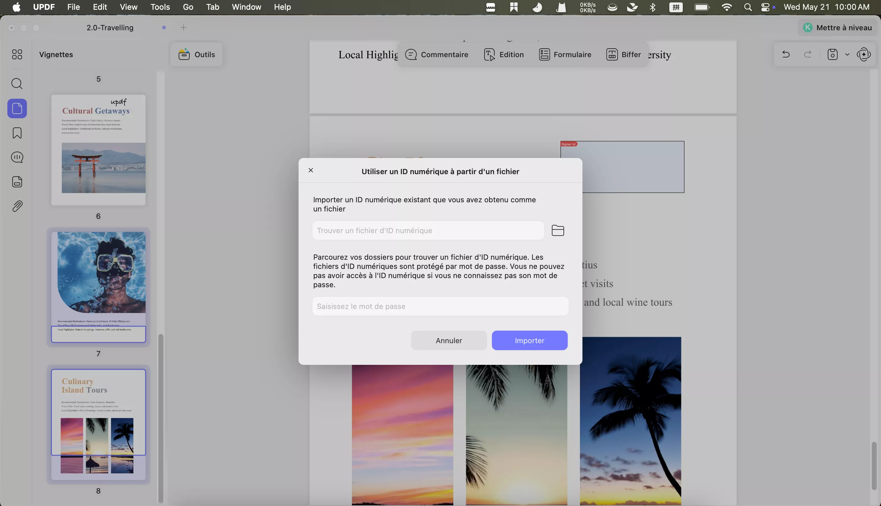Open Control Center icon

(766, 7)
